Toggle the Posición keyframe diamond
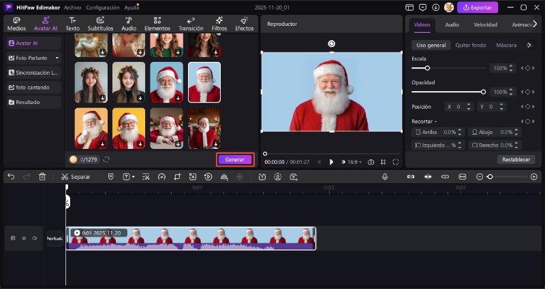The width and height of the screenshot is (545, 289). click(x=527, y=107)
